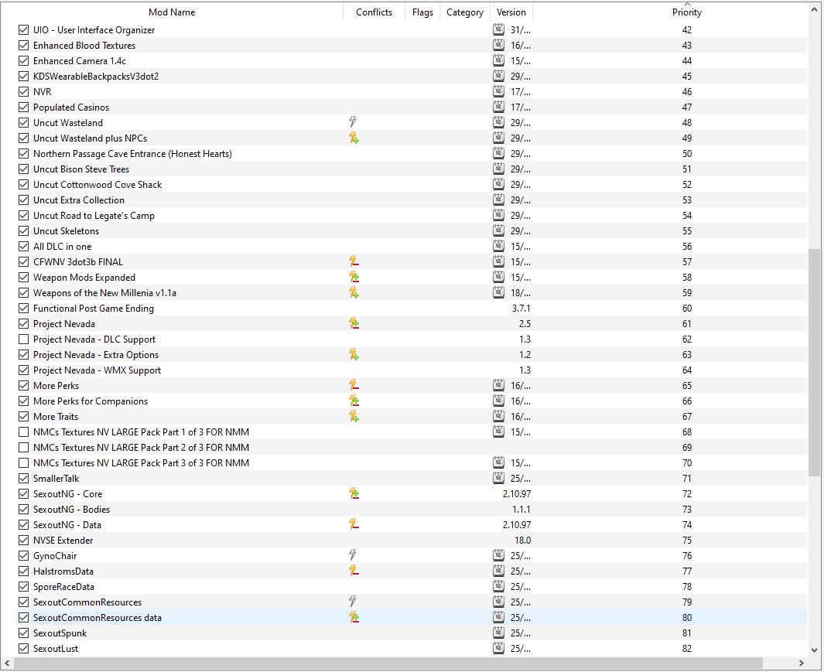Click conflict icon for SexoutCommonResources data
The height and width of the screenshot is (672, 824).
(x=354, y=617)
